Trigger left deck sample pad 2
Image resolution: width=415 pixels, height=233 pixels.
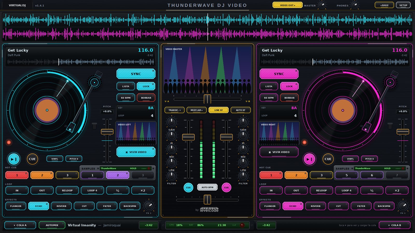click(x=117, y=175)
